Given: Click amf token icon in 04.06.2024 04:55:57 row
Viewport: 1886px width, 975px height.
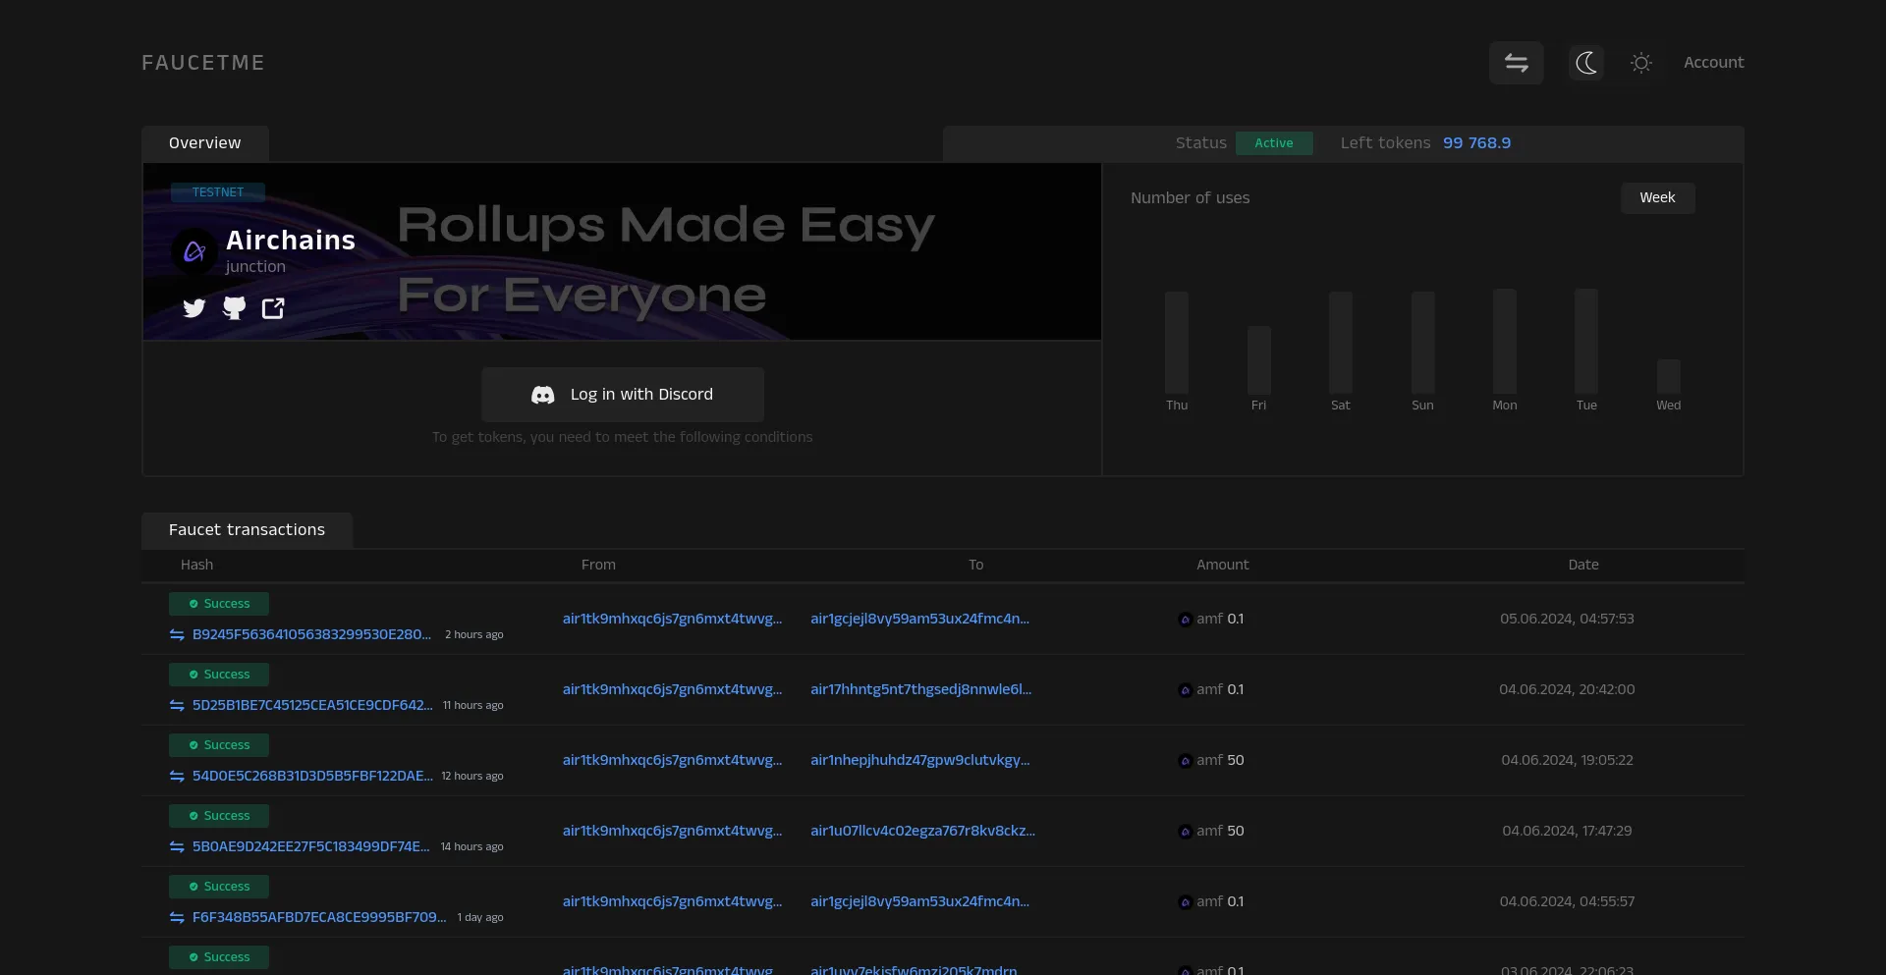Looking at the screenshot, I should pyautogui.click(x=1185, y=902).
